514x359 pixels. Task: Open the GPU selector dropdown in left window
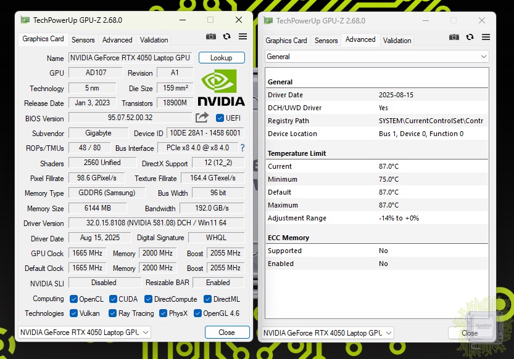coord(85,333)
